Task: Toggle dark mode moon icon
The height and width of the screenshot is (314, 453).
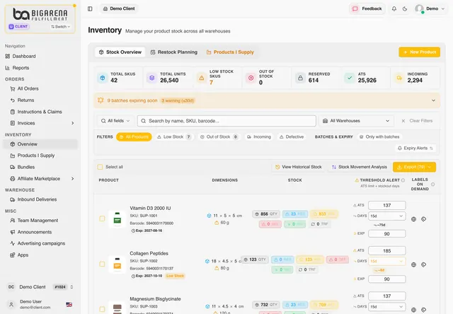Action: (405, 8)
